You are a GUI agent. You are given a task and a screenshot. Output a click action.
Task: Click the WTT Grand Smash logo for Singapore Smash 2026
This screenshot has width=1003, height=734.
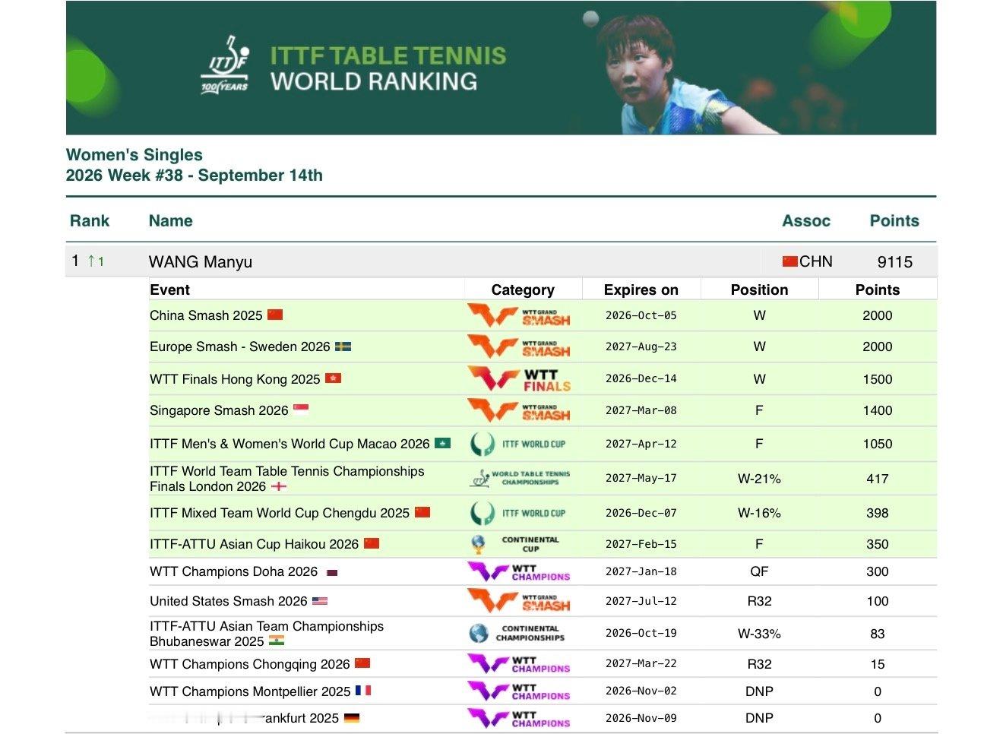coord(519,410)
